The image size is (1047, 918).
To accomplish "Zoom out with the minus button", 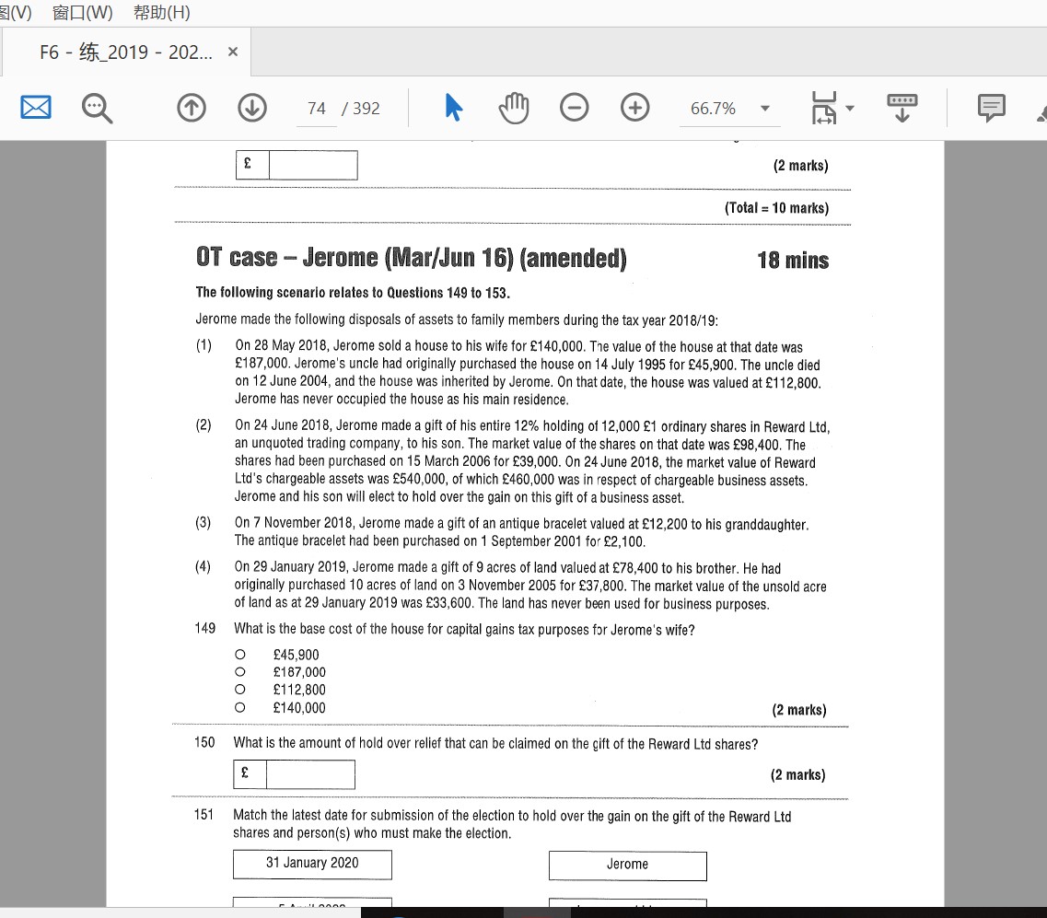I will pos(575,108).
